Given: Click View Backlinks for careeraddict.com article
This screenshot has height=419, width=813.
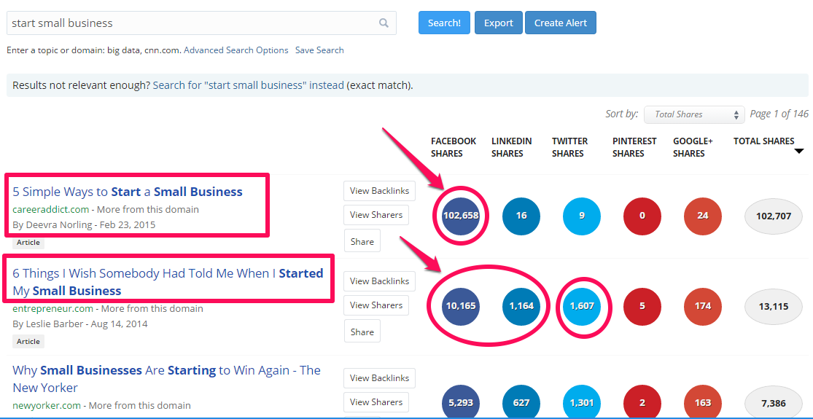Looking at the screenshot, I should pyautogui.click(x=380, y=191).
